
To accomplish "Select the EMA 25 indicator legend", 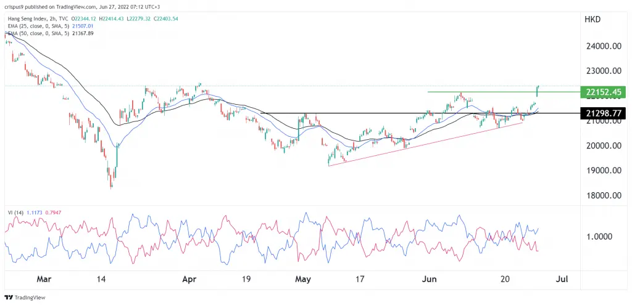I will click(50, 26).
